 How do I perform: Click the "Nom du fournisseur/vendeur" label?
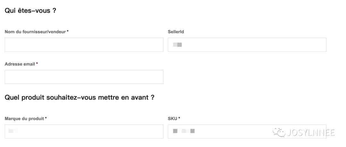click(35, 32)
